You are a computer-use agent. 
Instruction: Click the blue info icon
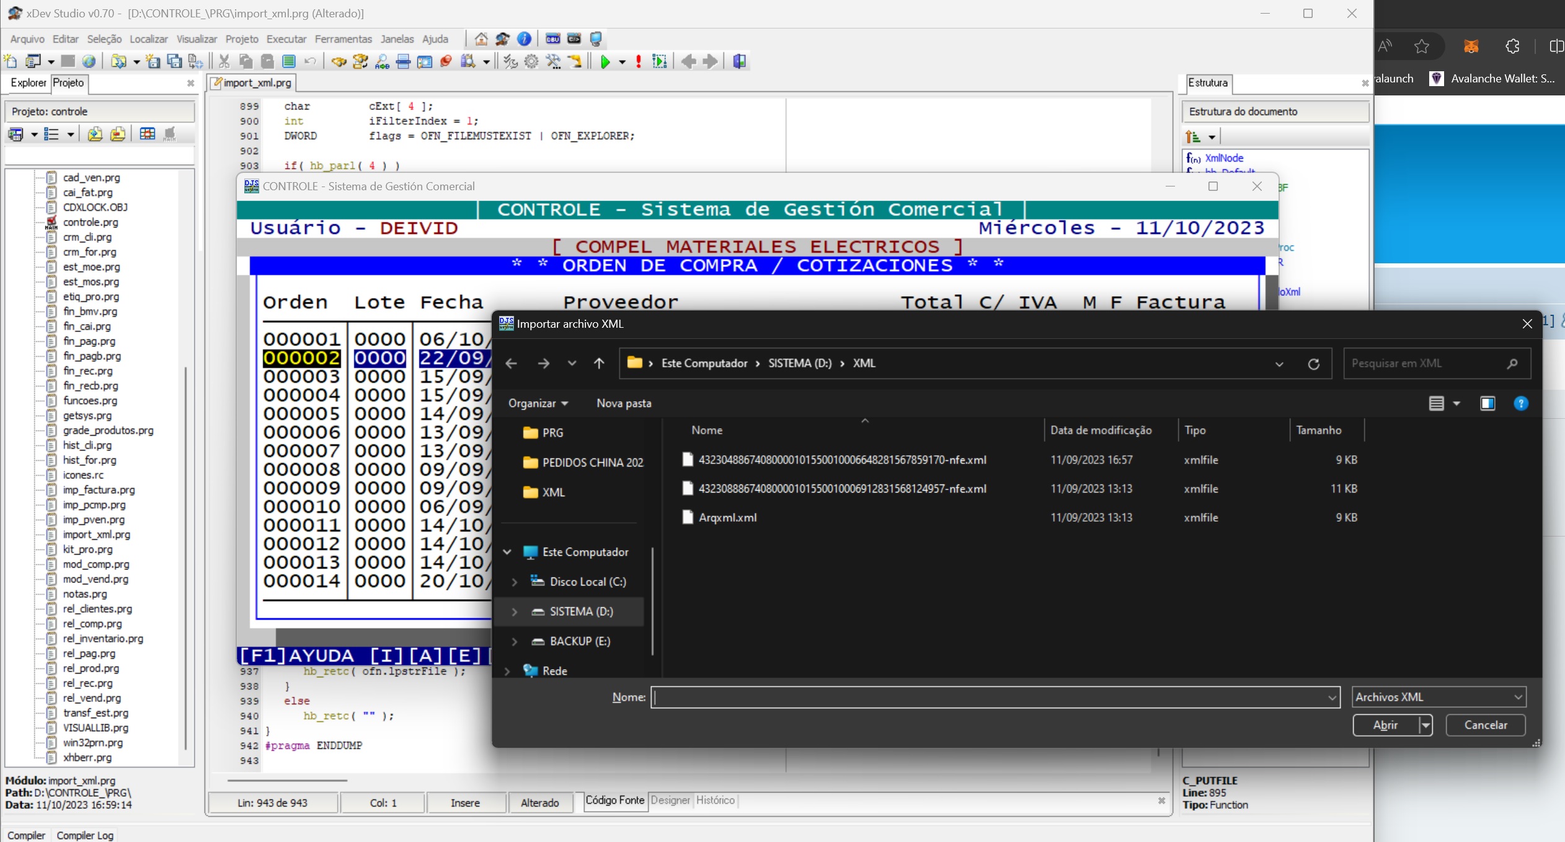point(524,39)
